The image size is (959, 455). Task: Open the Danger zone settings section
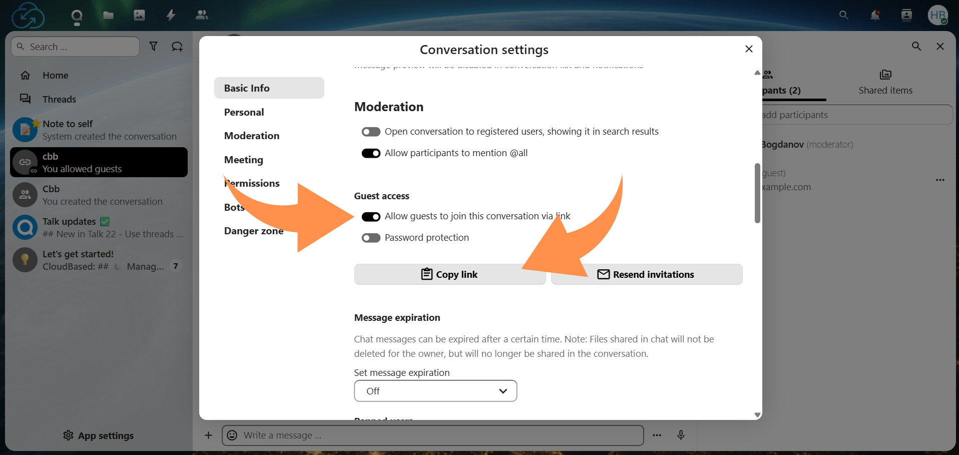point(254,231)
